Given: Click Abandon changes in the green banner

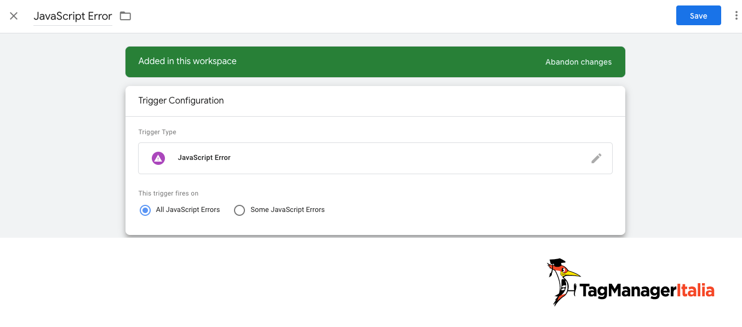Looking at the screenshot, I should [x=578, y=62].
